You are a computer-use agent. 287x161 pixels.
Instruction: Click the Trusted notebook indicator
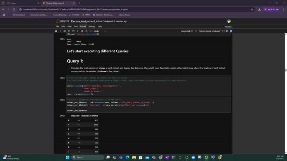coord(228,27)
